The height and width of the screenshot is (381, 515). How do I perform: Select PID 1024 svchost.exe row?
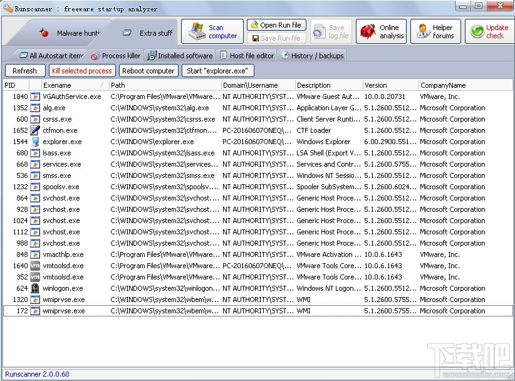258,221
